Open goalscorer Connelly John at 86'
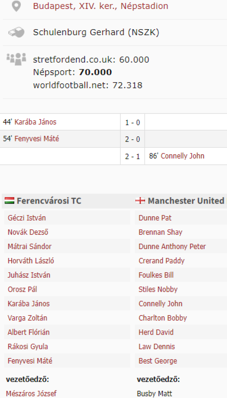 coord(182,156)
